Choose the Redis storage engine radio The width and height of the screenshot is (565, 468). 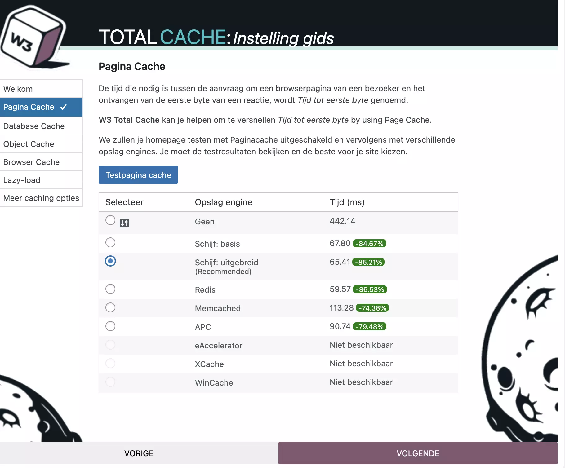pyautogui.click(x=110, y=289)
